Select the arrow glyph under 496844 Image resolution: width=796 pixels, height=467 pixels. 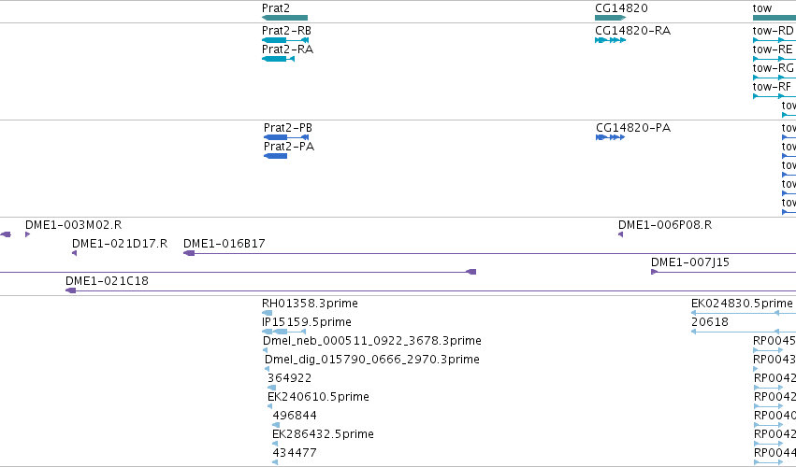coord(276,425)
